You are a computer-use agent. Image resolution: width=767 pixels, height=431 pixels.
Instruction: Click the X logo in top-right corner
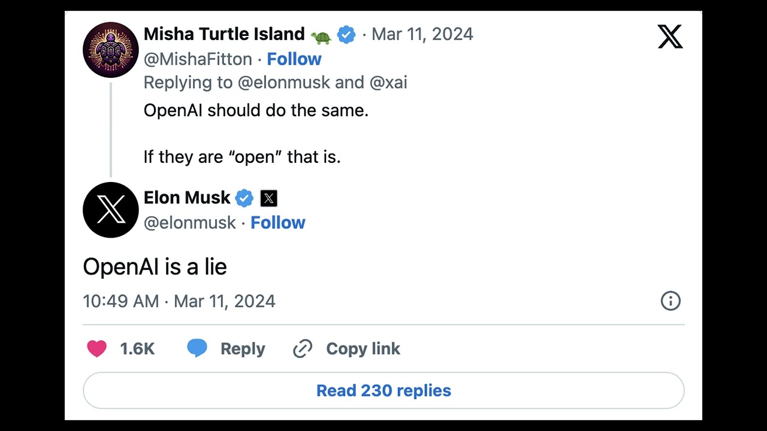pyautogui.click(x=670, y=37)
